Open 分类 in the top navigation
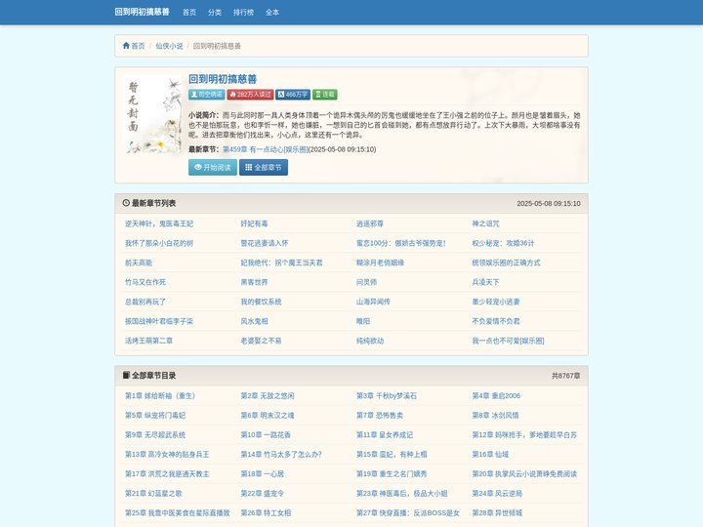Image resolution: width=703 pixels, height=527 pixels. click(214, 13)
